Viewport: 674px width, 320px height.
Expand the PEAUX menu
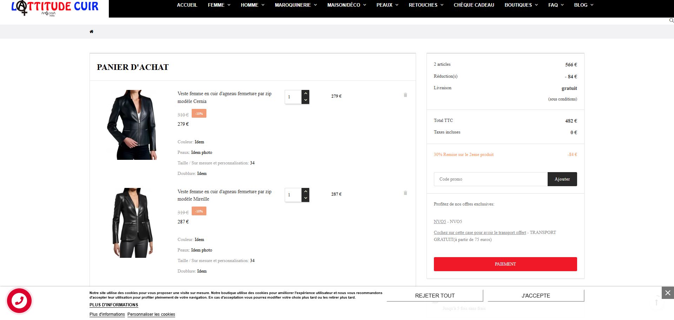[x=387, y=5]
